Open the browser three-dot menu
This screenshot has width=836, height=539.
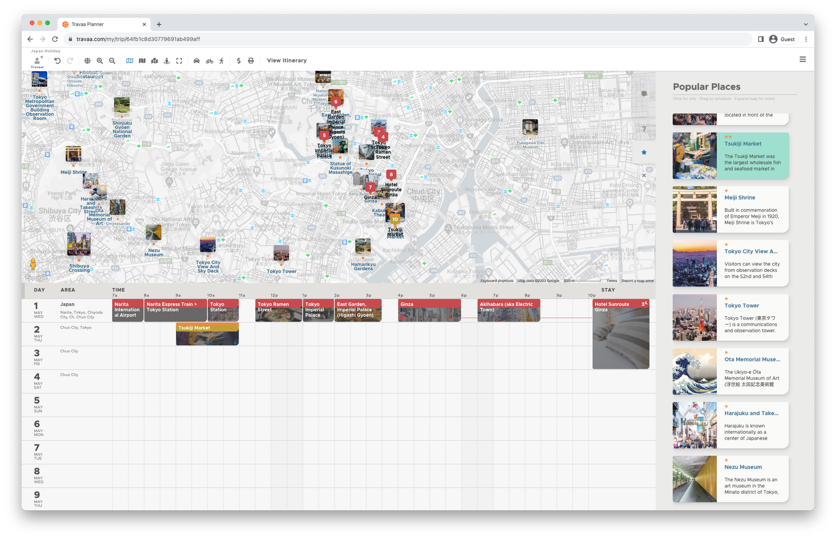(806, 39)
